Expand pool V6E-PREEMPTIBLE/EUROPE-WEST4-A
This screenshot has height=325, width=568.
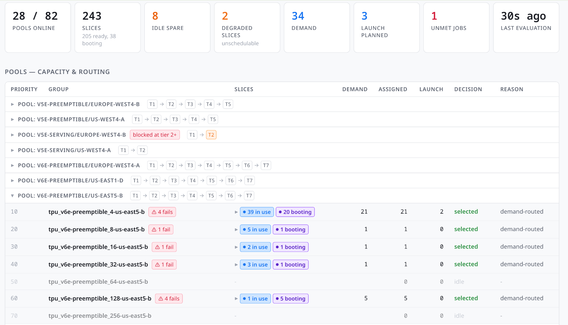(12, 165)
